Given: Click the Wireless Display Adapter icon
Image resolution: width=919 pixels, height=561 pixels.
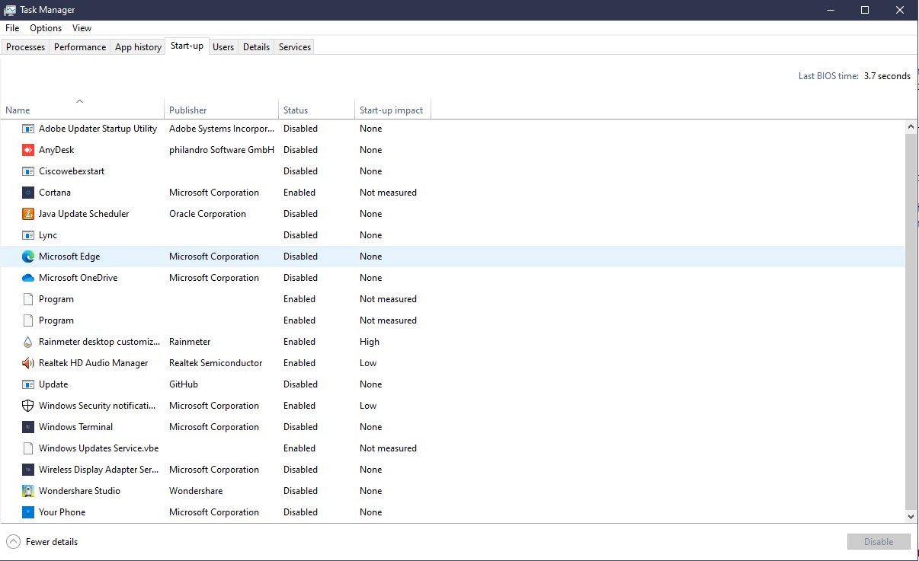Looking at the screenshot, I should (x=28, y=470).
